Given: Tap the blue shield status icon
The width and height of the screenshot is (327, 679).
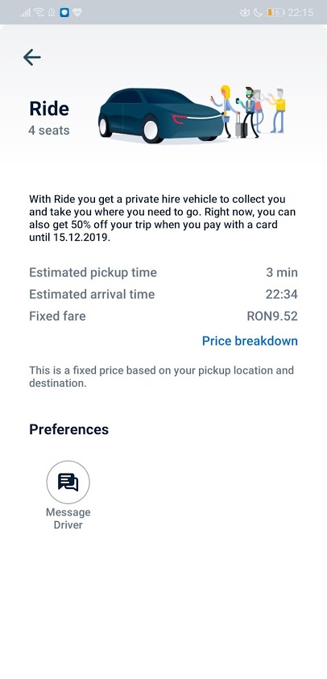Looking at the screenshot, I should (64, 12).
